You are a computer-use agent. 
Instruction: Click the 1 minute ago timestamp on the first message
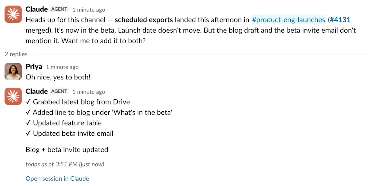pyautogui.click(x=89, y=10)
